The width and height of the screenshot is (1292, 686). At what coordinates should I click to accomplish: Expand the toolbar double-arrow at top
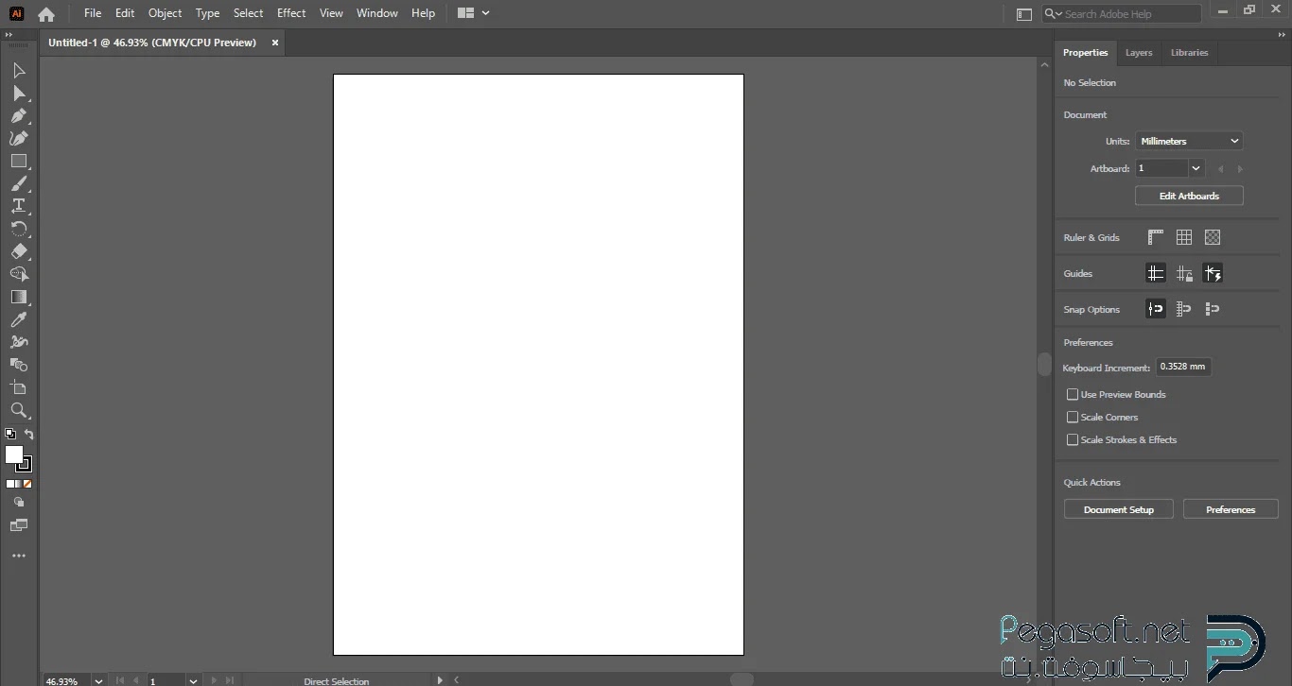(9, 35)
